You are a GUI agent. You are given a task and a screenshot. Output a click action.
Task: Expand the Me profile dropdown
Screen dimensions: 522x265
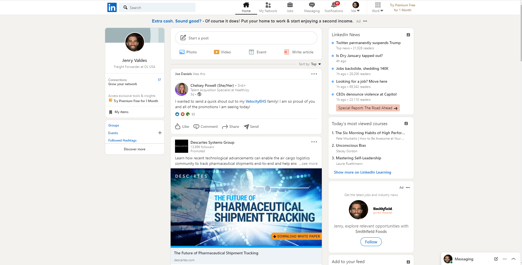355,7
